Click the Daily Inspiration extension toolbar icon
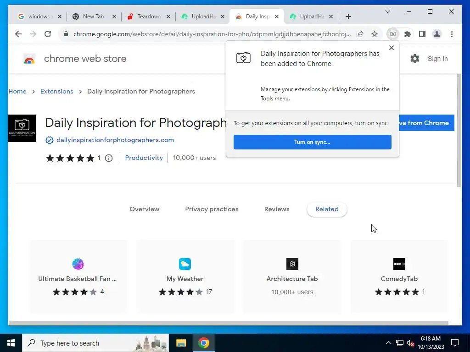This screenshot has height=352, width=470. 393,34
